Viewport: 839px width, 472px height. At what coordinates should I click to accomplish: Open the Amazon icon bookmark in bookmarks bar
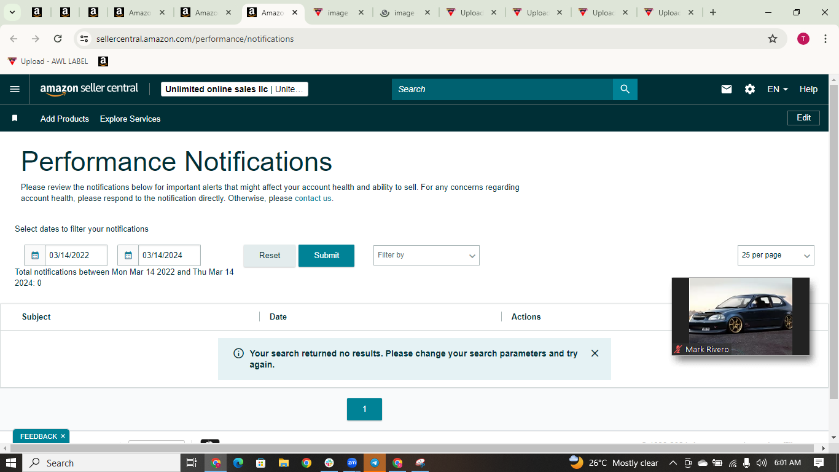103,61
